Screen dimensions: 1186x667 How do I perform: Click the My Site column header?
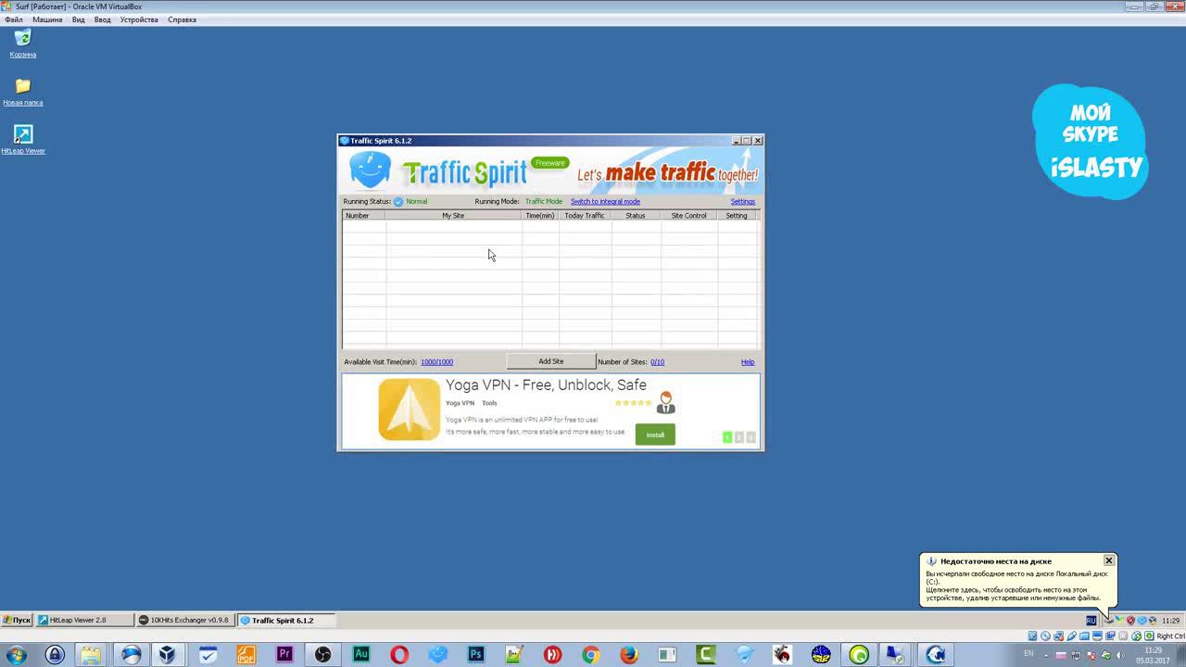453,215
